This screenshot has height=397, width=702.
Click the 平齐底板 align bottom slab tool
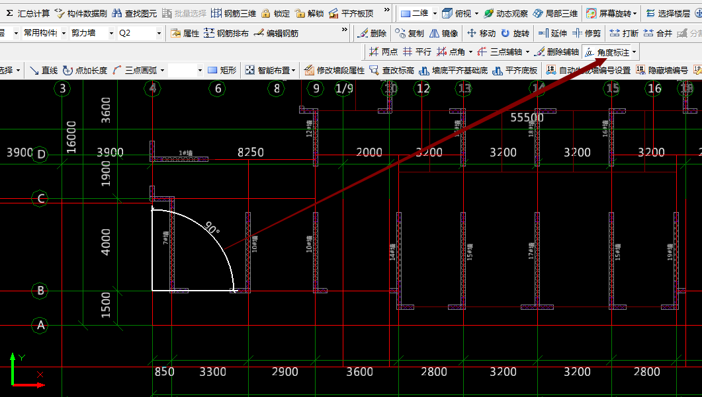(515, 70)
